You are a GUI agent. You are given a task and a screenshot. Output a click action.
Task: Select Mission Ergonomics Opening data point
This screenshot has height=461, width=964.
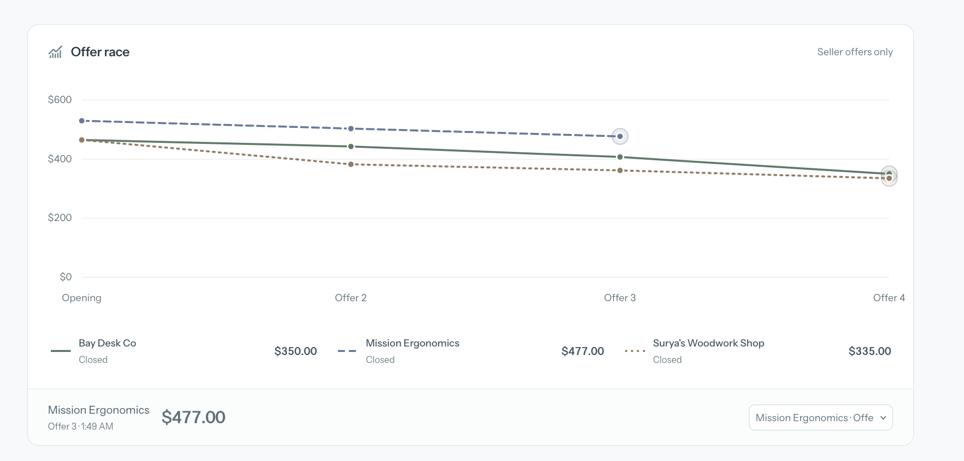(82, 121)
